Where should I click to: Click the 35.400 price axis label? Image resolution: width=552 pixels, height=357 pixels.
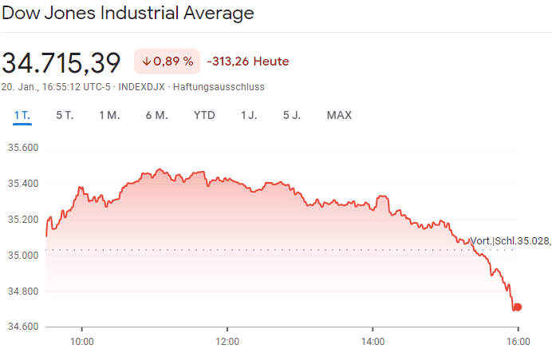23,184
